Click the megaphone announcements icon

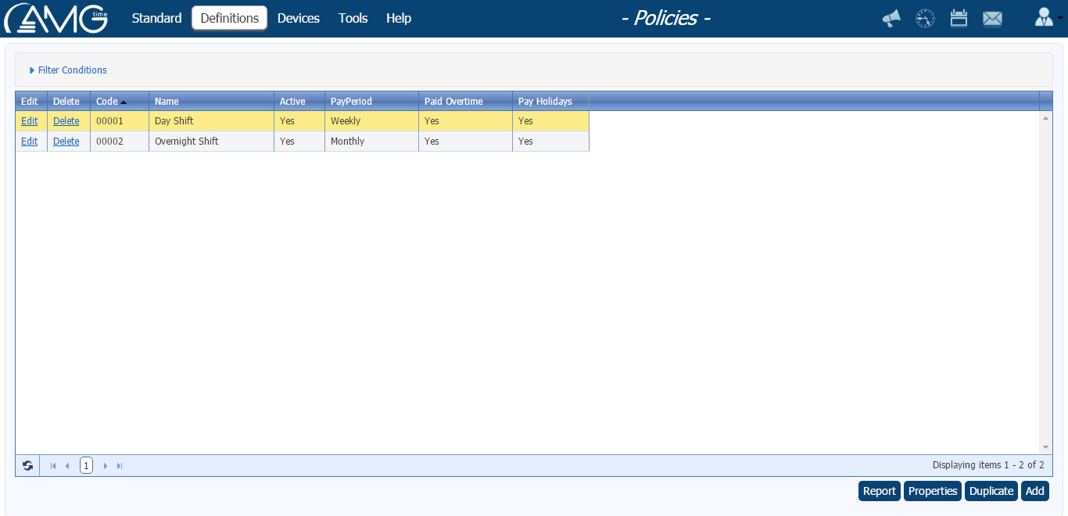coord(891,19)
